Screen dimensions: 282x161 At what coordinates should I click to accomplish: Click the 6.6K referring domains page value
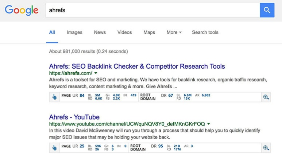point(98,98)
